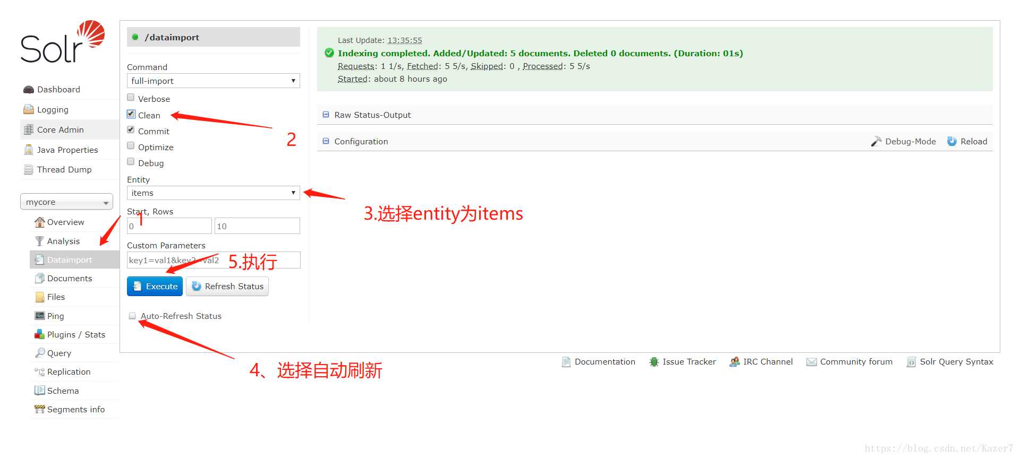Click the Execute button
Screen dimensions: 1020x459
pyautogui.click(x=155, y=286)
